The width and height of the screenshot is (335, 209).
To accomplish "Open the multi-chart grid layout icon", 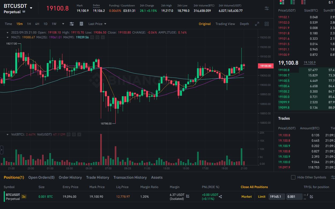I will coord(267,24).
